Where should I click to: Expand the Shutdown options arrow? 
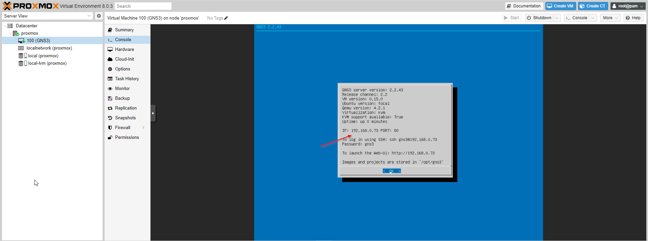(557, 18)
